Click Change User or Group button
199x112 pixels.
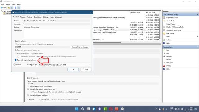pyautogui.click(x=80, y=47)
